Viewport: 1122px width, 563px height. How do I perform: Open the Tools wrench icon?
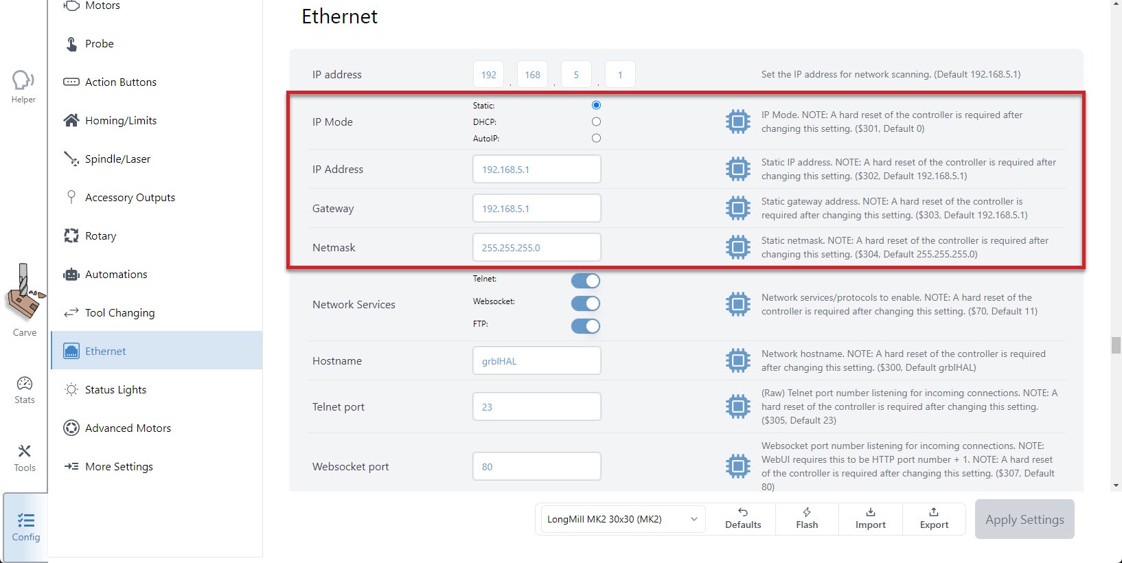pyautogui.click(x=25, y=451)
